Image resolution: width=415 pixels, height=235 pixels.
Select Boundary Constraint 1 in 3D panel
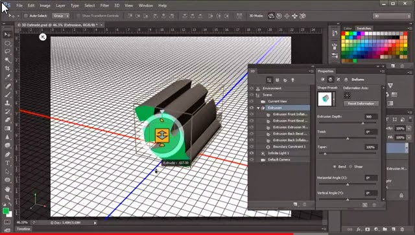289,146
